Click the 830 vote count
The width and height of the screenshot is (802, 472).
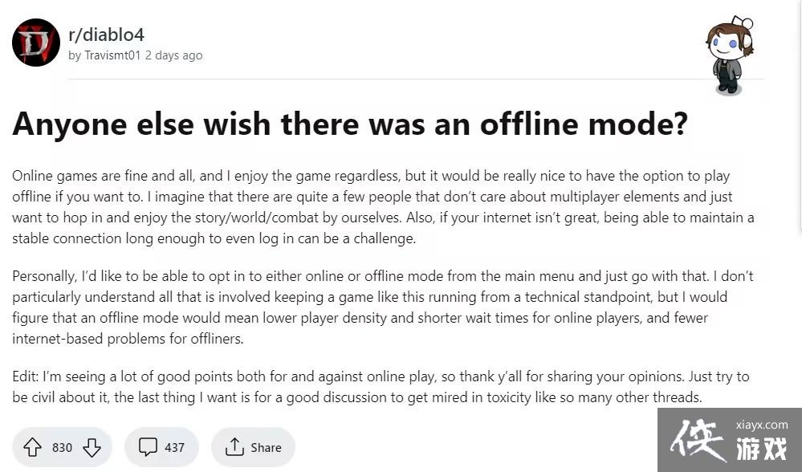pos(62,447)
